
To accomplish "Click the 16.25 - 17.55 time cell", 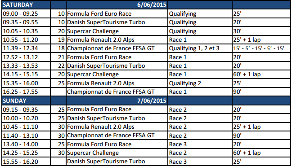I will pyautogui.click(x=26, y=92).
